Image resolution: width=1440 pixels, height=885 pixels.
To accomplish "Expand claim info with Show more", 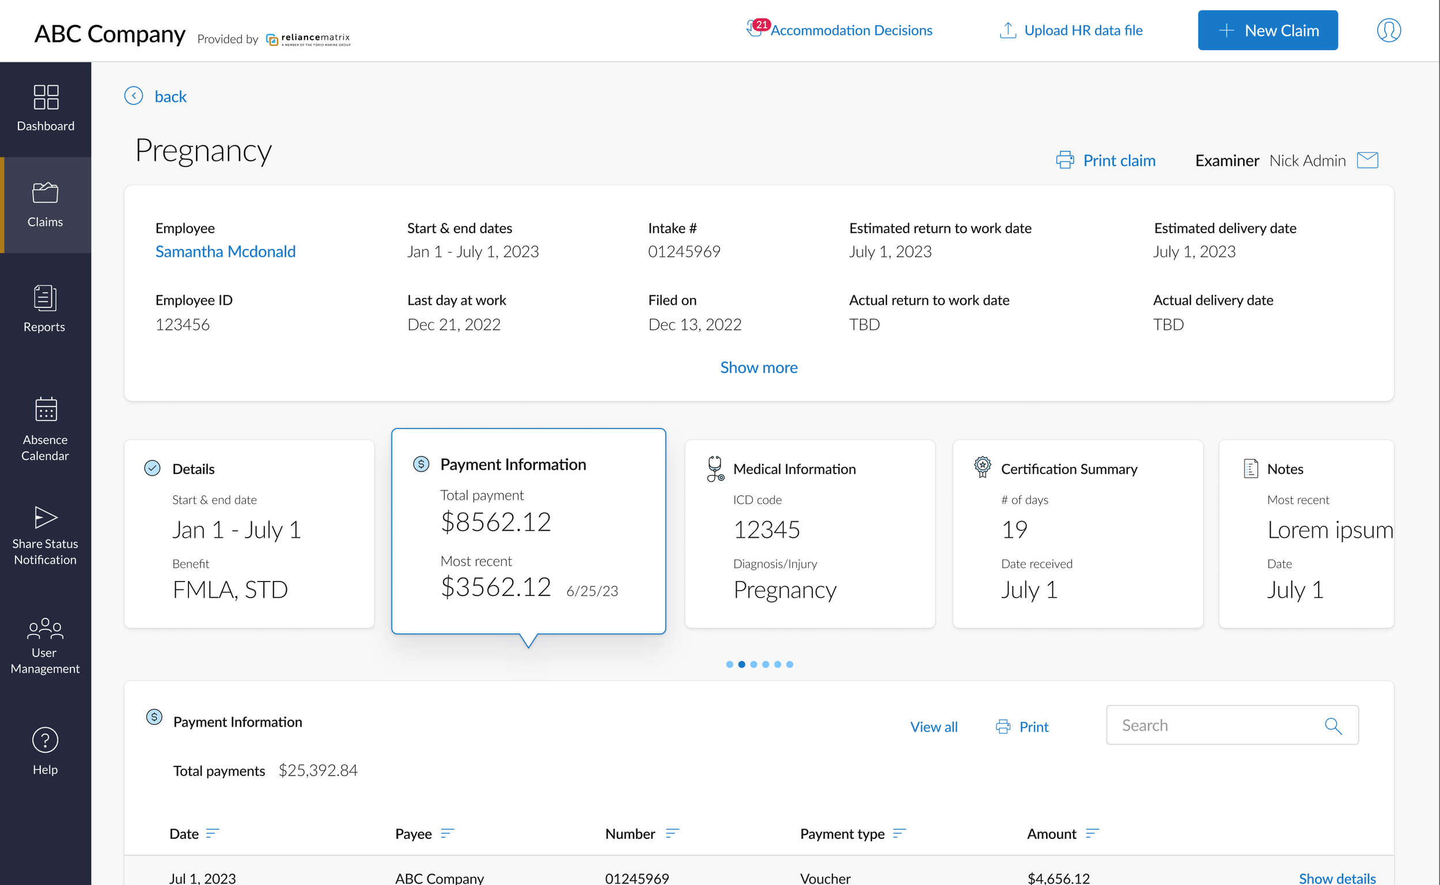I will click(x=759, y=367).
